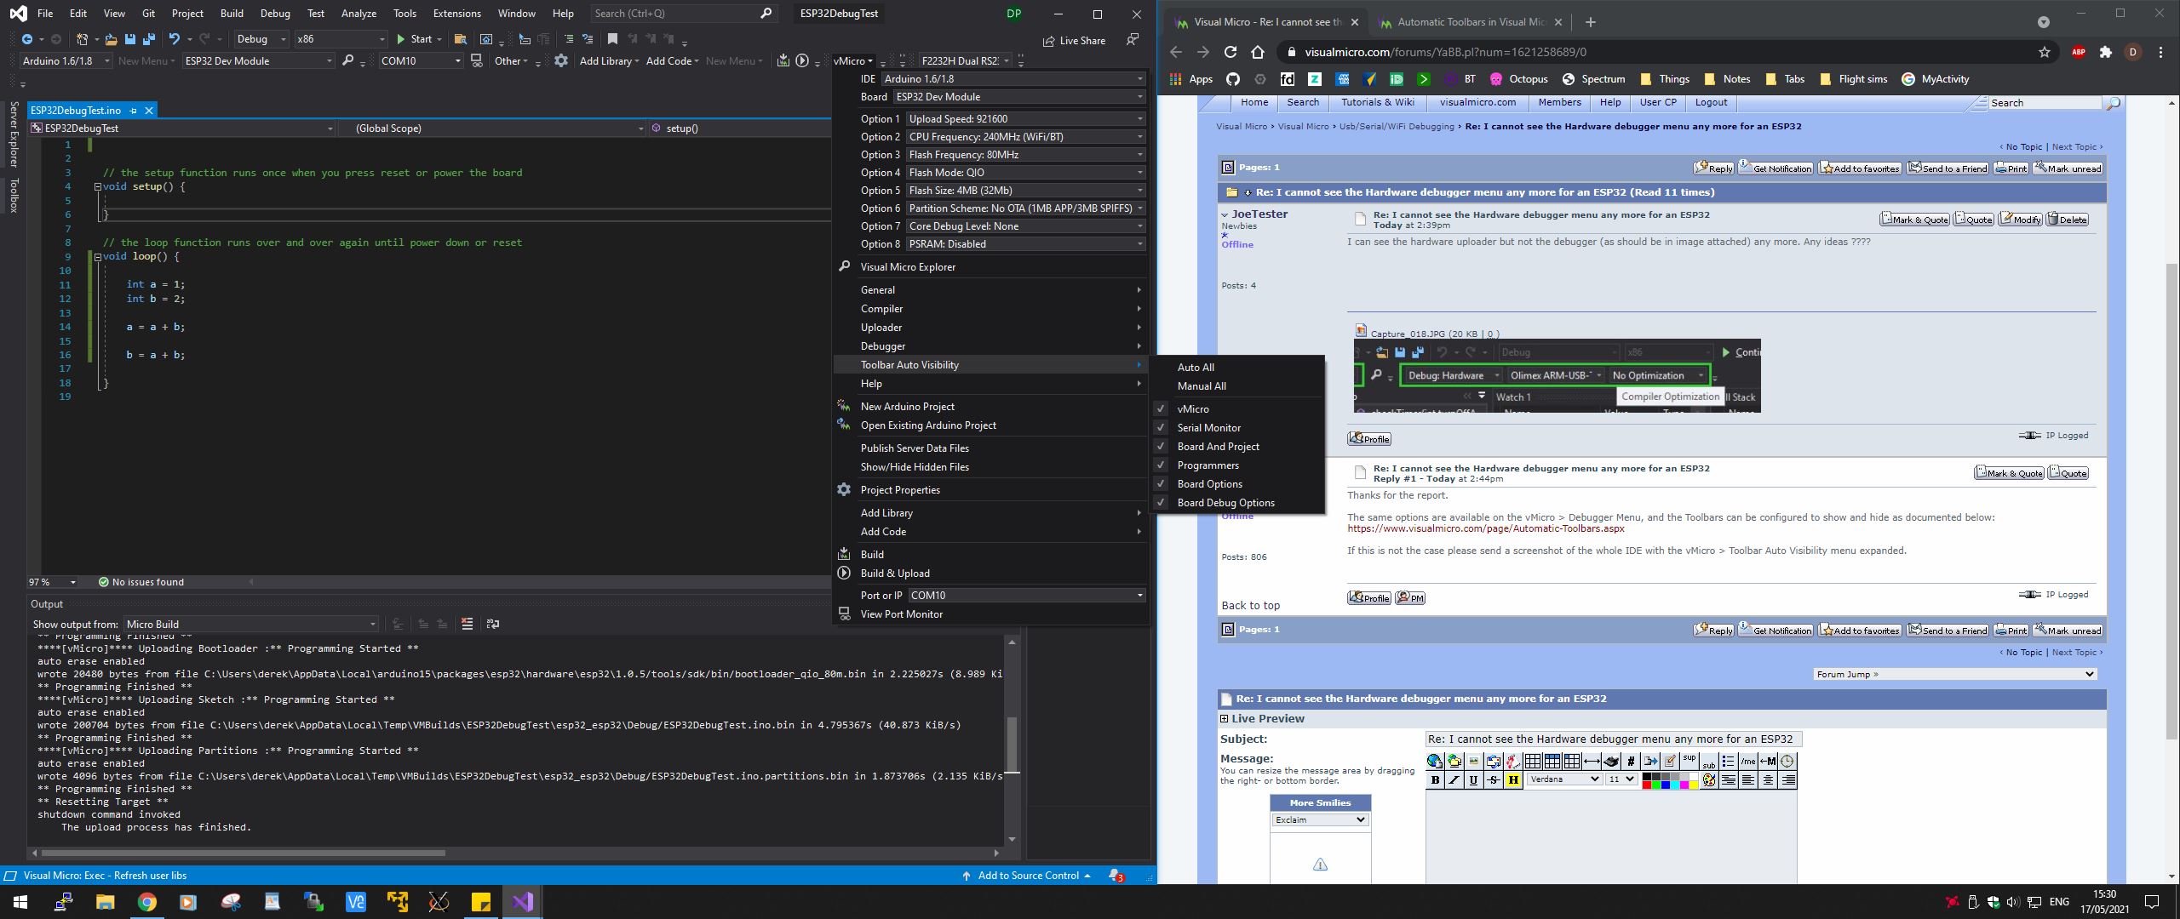Click the Undo icon in Visual Studio toolbar
This screenshot has height=919, width=2180.
pyautogui.click(x=174, y=39)
